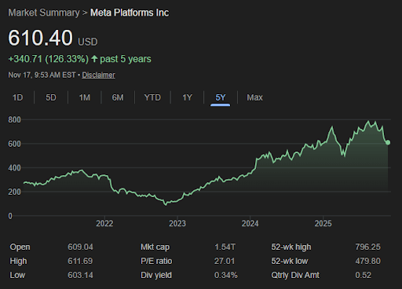Switch chart to 1M range
The height and width of the screenshot is (289, 402).
click(x=85, y=97)
